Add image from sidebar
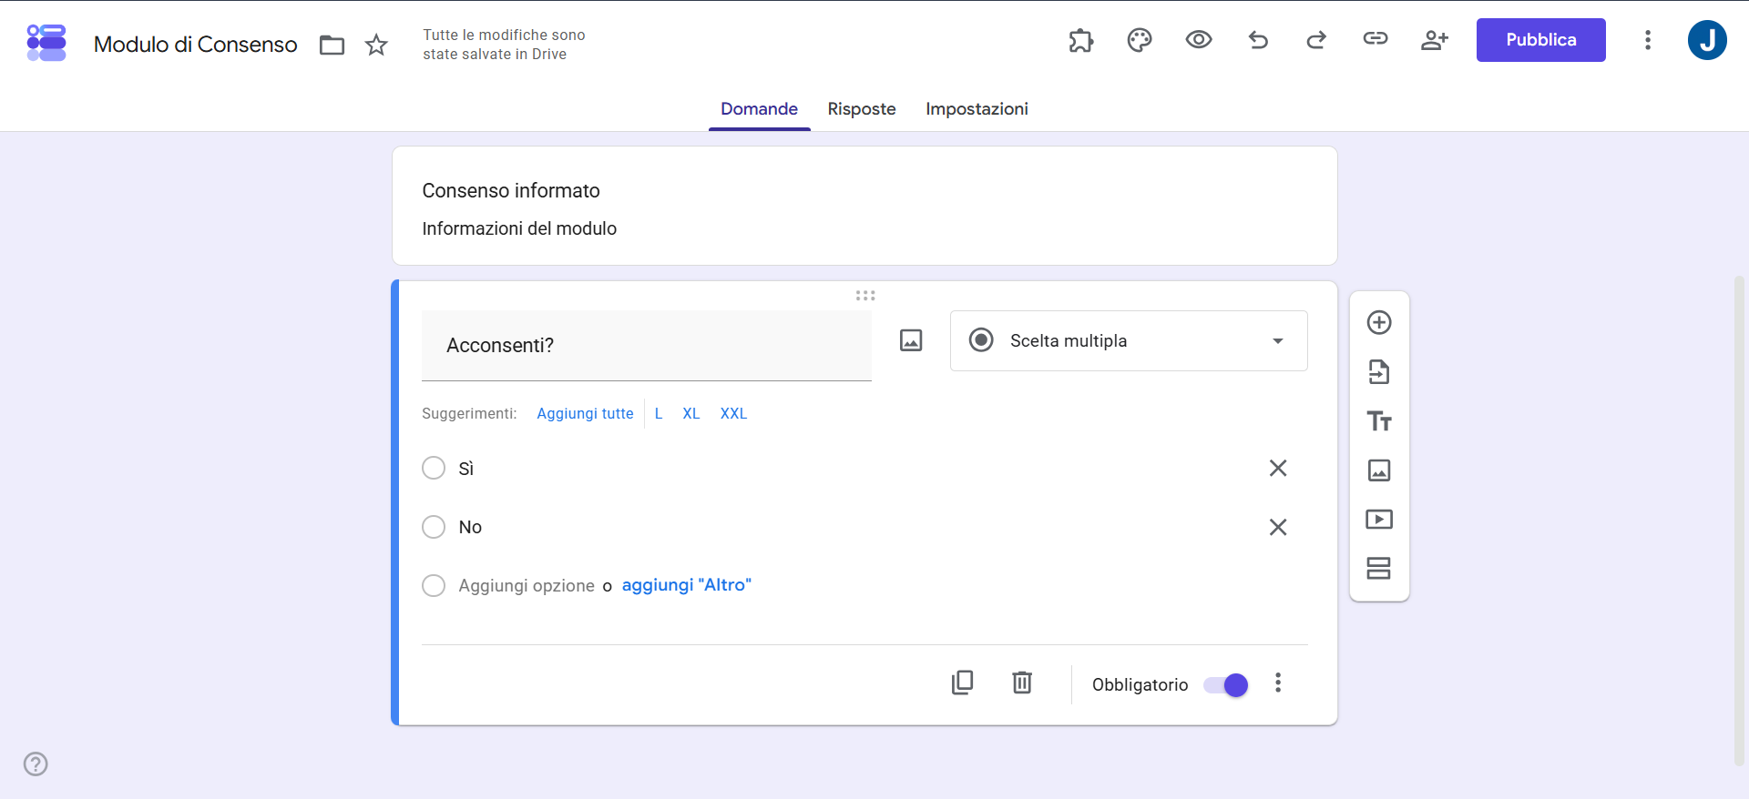Screen dimensions: 1749x799 point(1379,470)
